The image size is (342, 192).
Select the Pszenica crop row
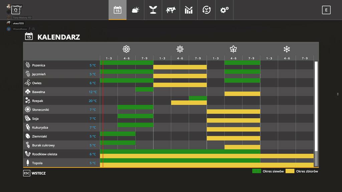pyautogui.click(x=38, y=65)
